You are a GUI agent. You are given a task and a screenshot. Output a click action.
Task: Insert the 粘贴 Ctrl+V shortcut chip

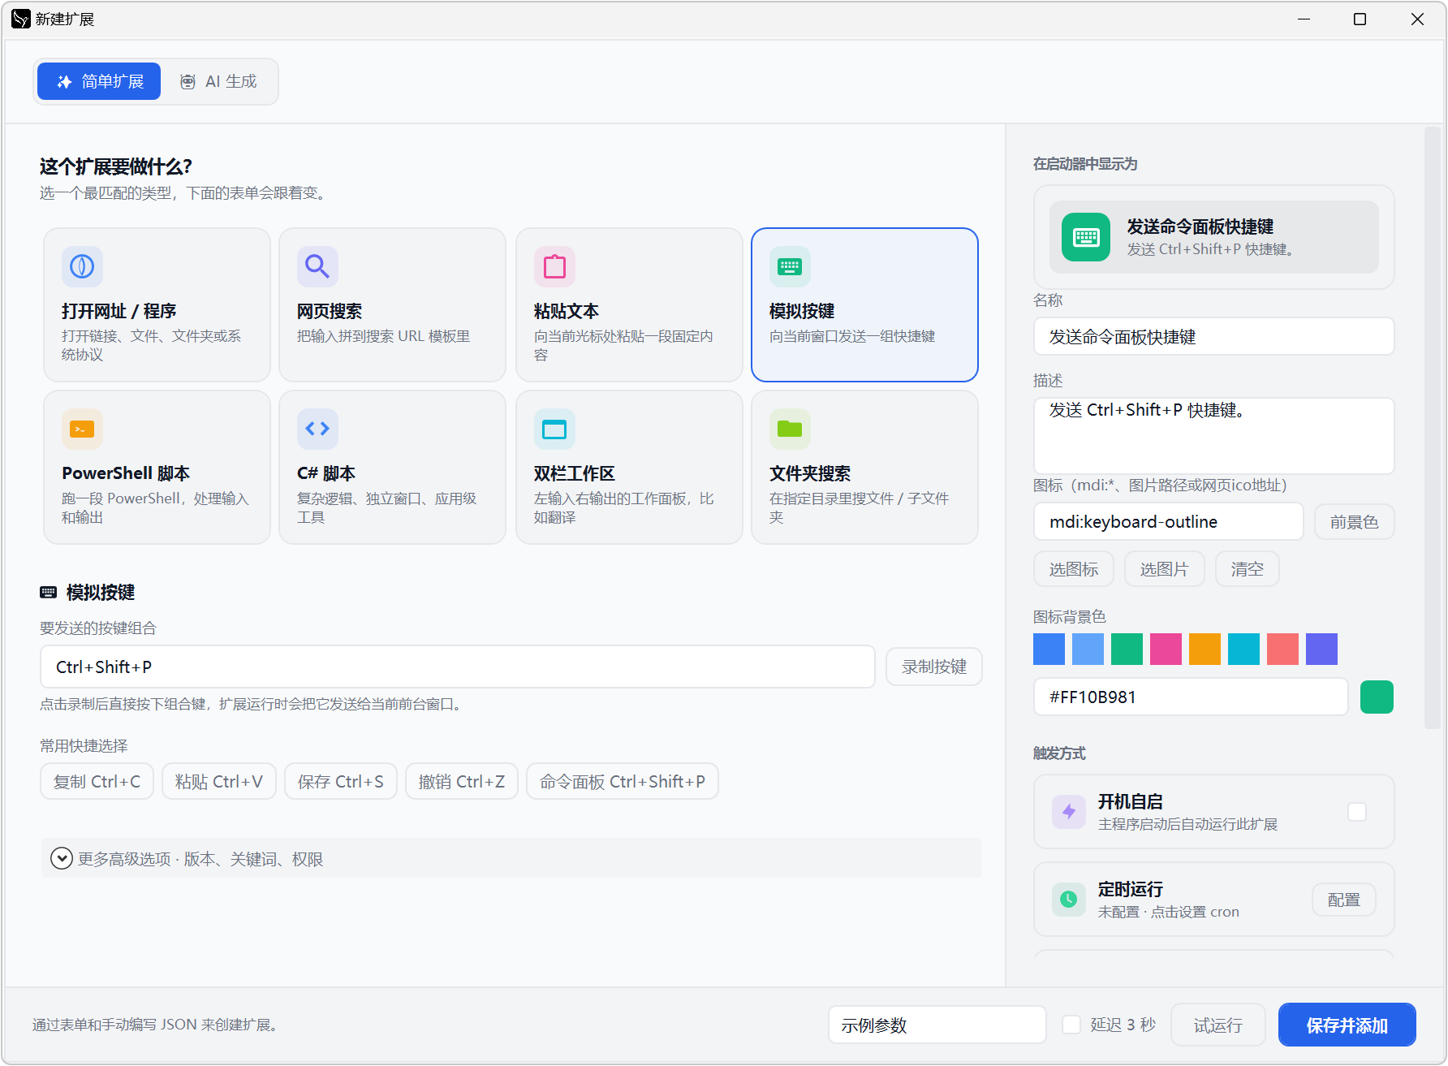[x=219, y=781]
